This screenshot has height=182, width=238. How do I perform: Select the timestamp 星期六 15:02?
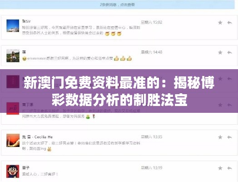152,22
